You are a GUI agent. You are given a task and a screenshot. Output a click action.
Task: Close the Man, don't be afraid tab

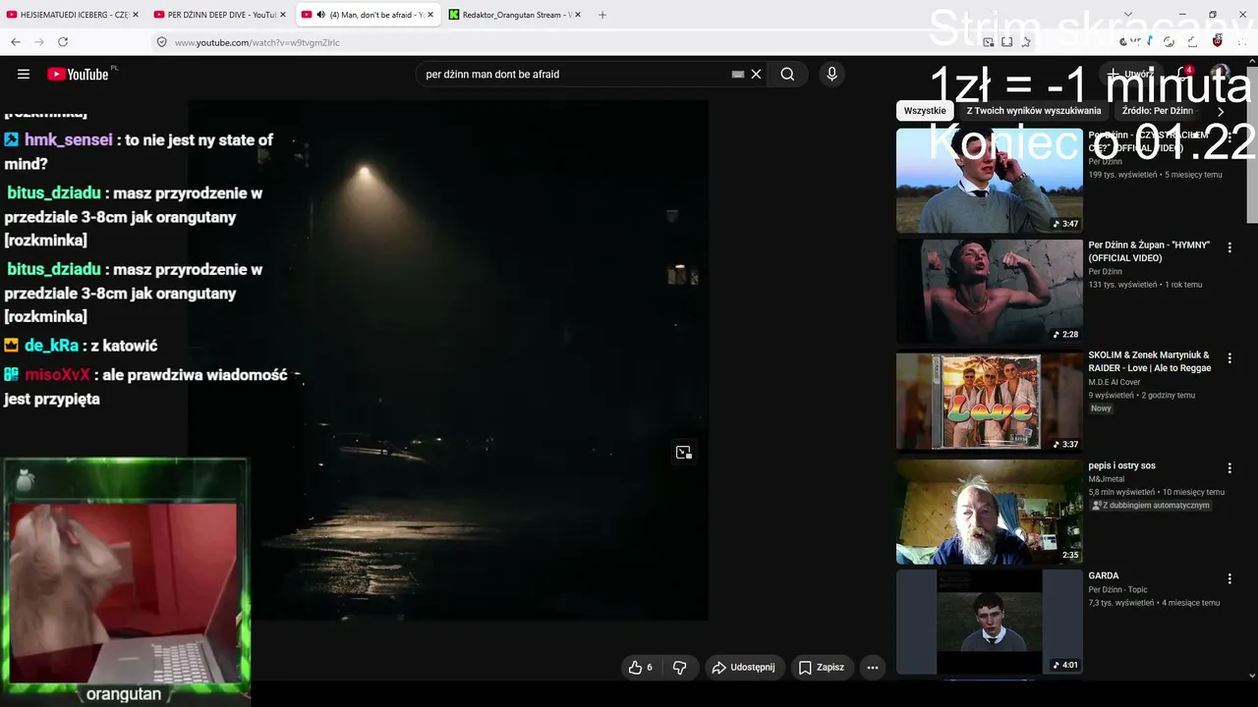tap(430, 15)
